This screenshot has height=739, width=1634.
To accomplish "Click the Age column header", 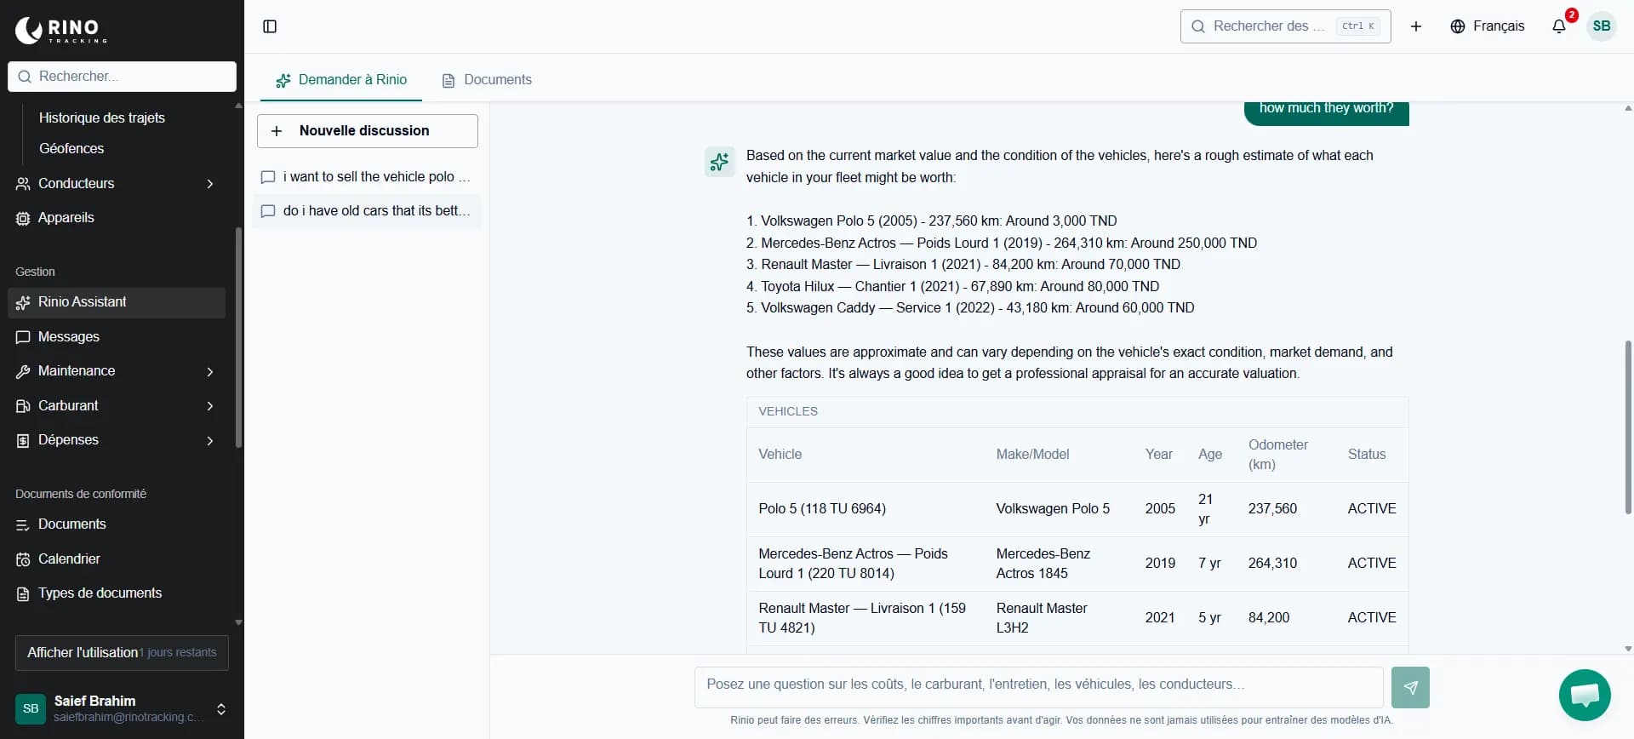I will click(1210, 455).
